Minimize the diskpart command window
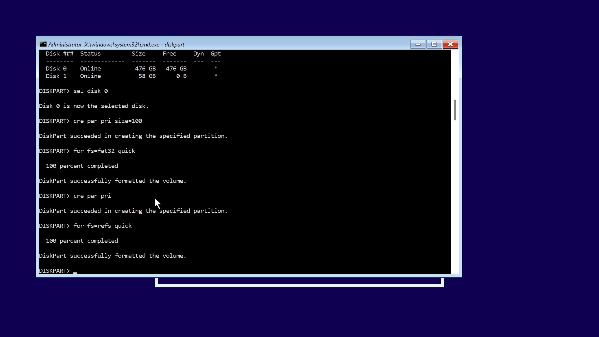This screenshot has height=337, width=599. (418, 44)
